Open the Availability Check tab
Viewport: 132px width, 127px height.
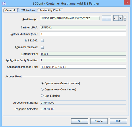tap(50, 10)
